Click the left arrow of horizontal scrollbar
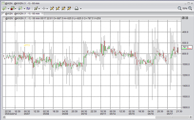Image resolution: width=194 pixels, height=120 pixels. pos(4,117)
